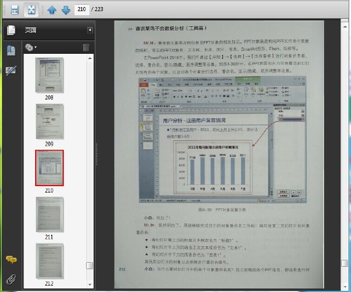351x292 pixels.
Task: Open the signatures panel icon
Action: click(11, 70)
